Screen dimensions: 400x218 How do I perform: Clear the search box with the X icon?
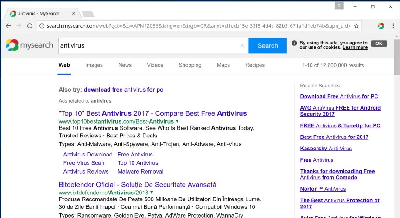pos(242,46)
